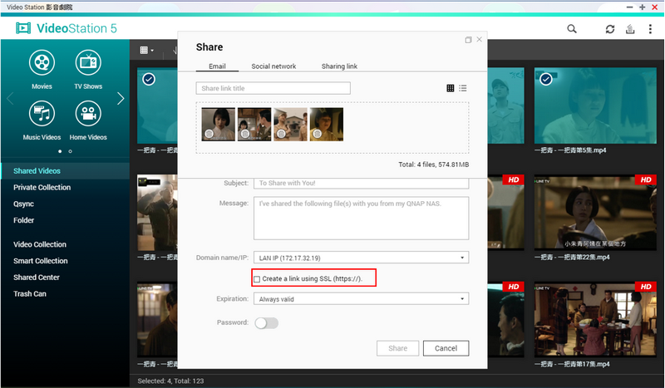Select the 一把青第22集.mp4 video thumbnail
This screenshot has height=388, width=665.
[595, 213]
